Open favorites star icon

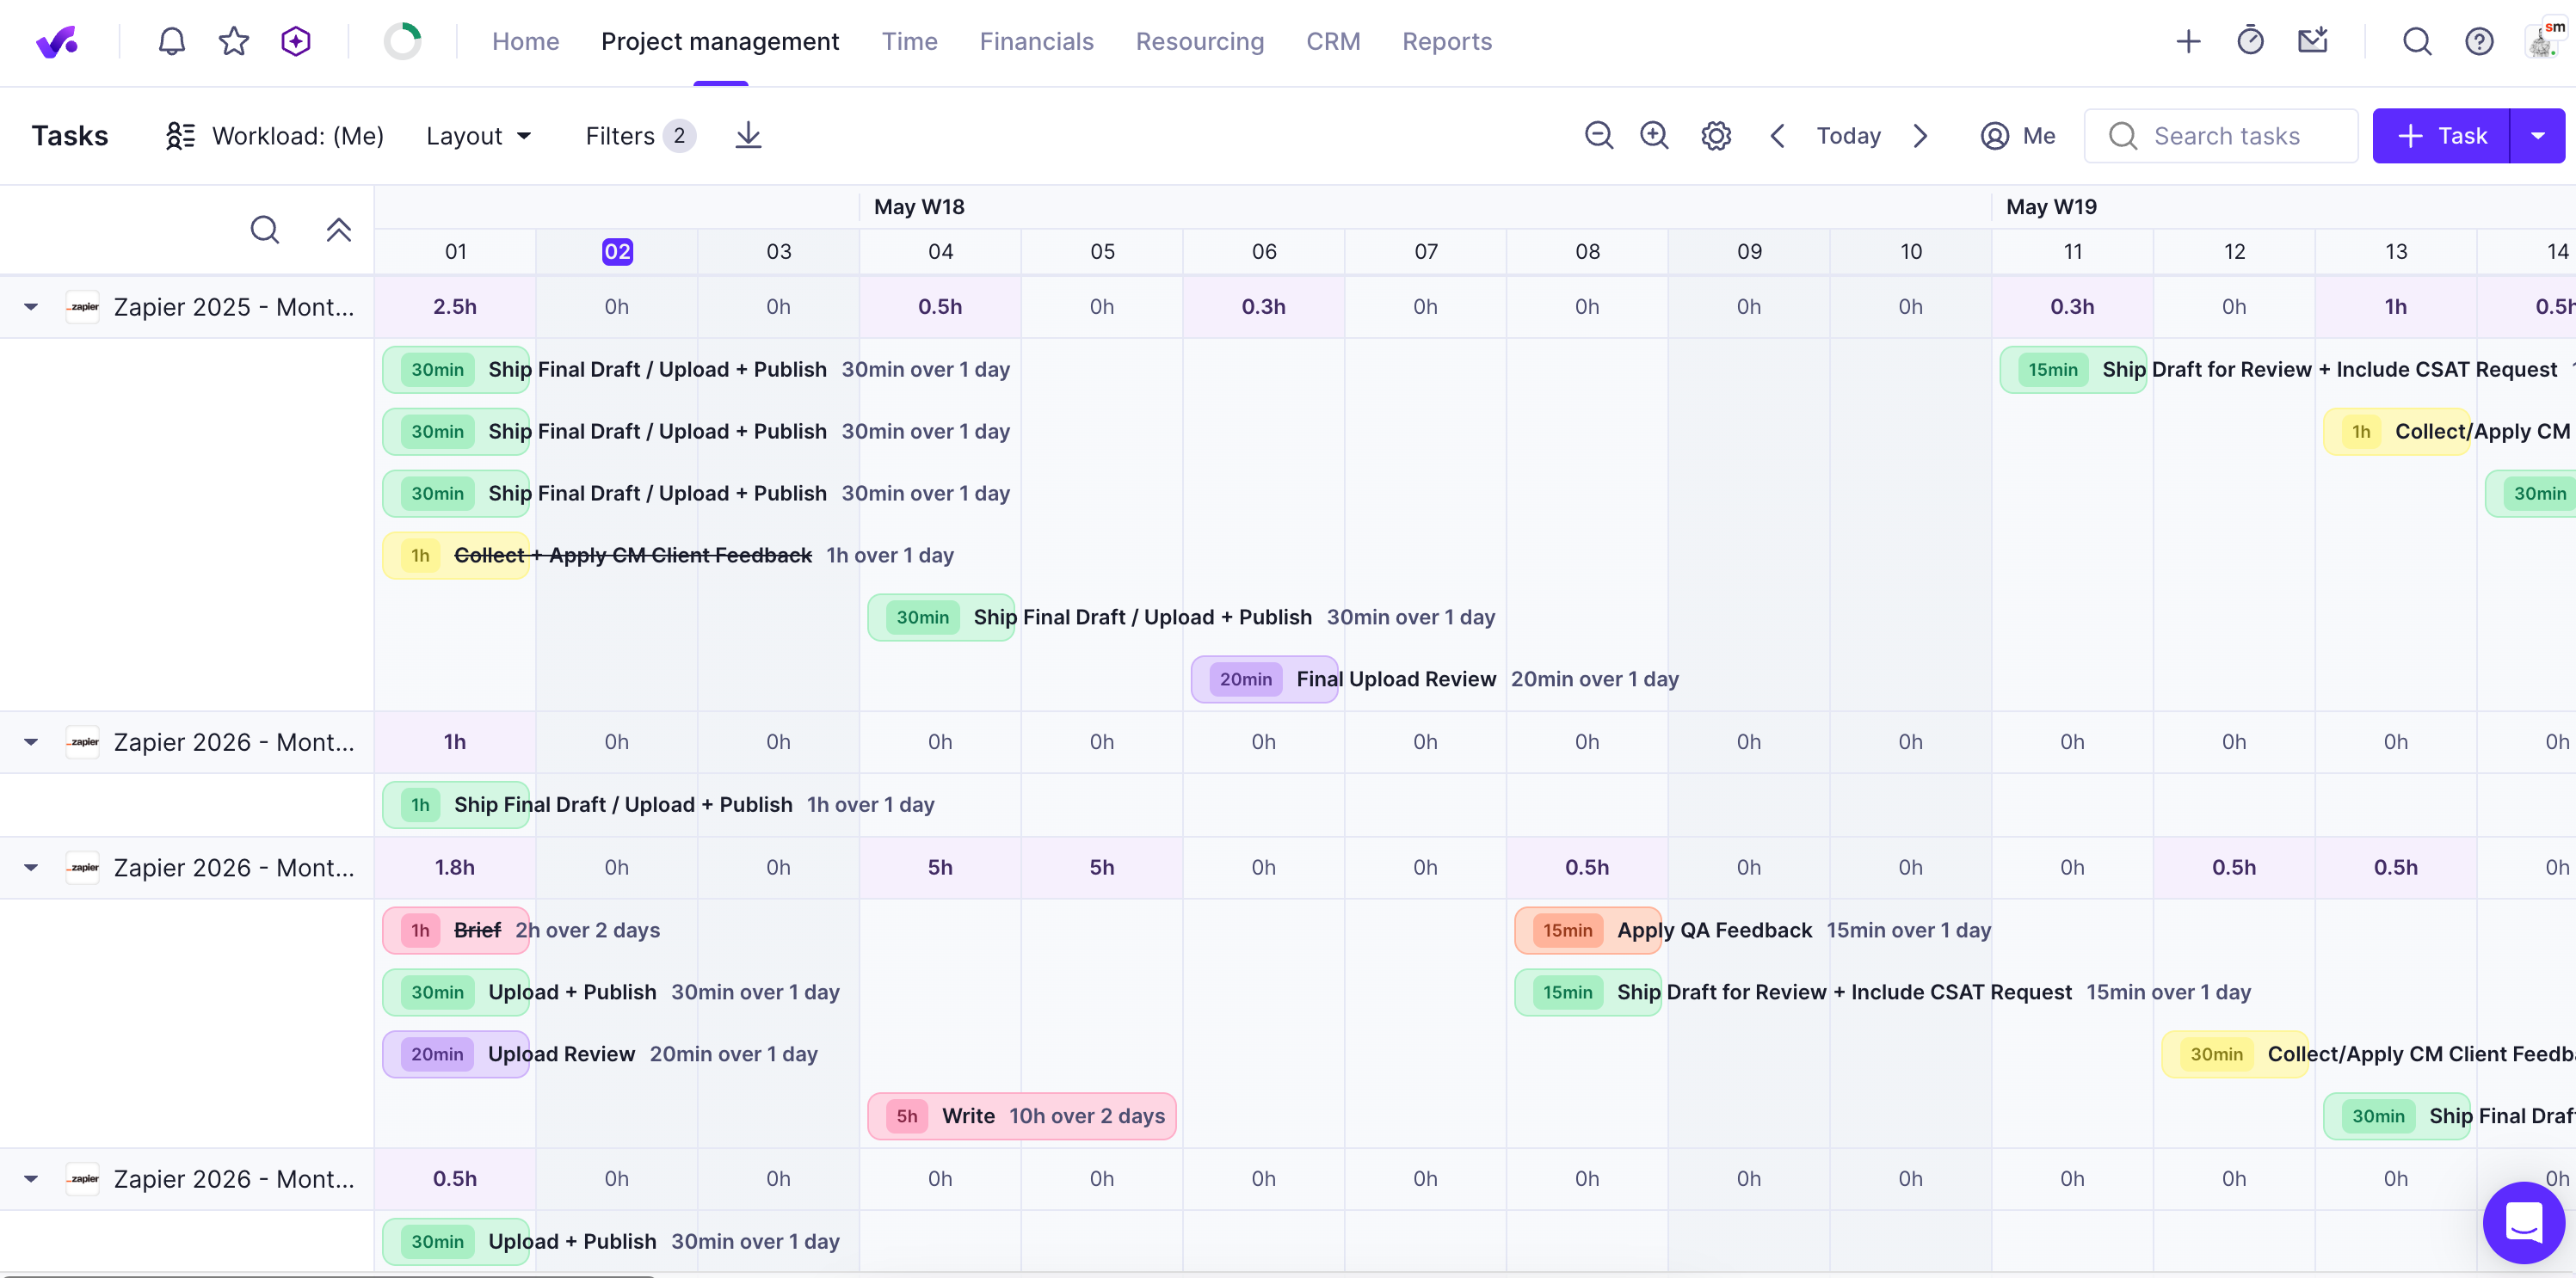pyautogui.click(x=234, y=41)
